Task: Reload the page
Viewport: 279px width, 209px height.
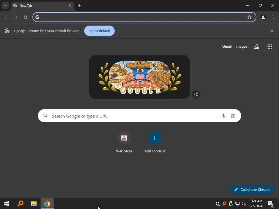Action: pyautogui.click(x=26, y=17)
